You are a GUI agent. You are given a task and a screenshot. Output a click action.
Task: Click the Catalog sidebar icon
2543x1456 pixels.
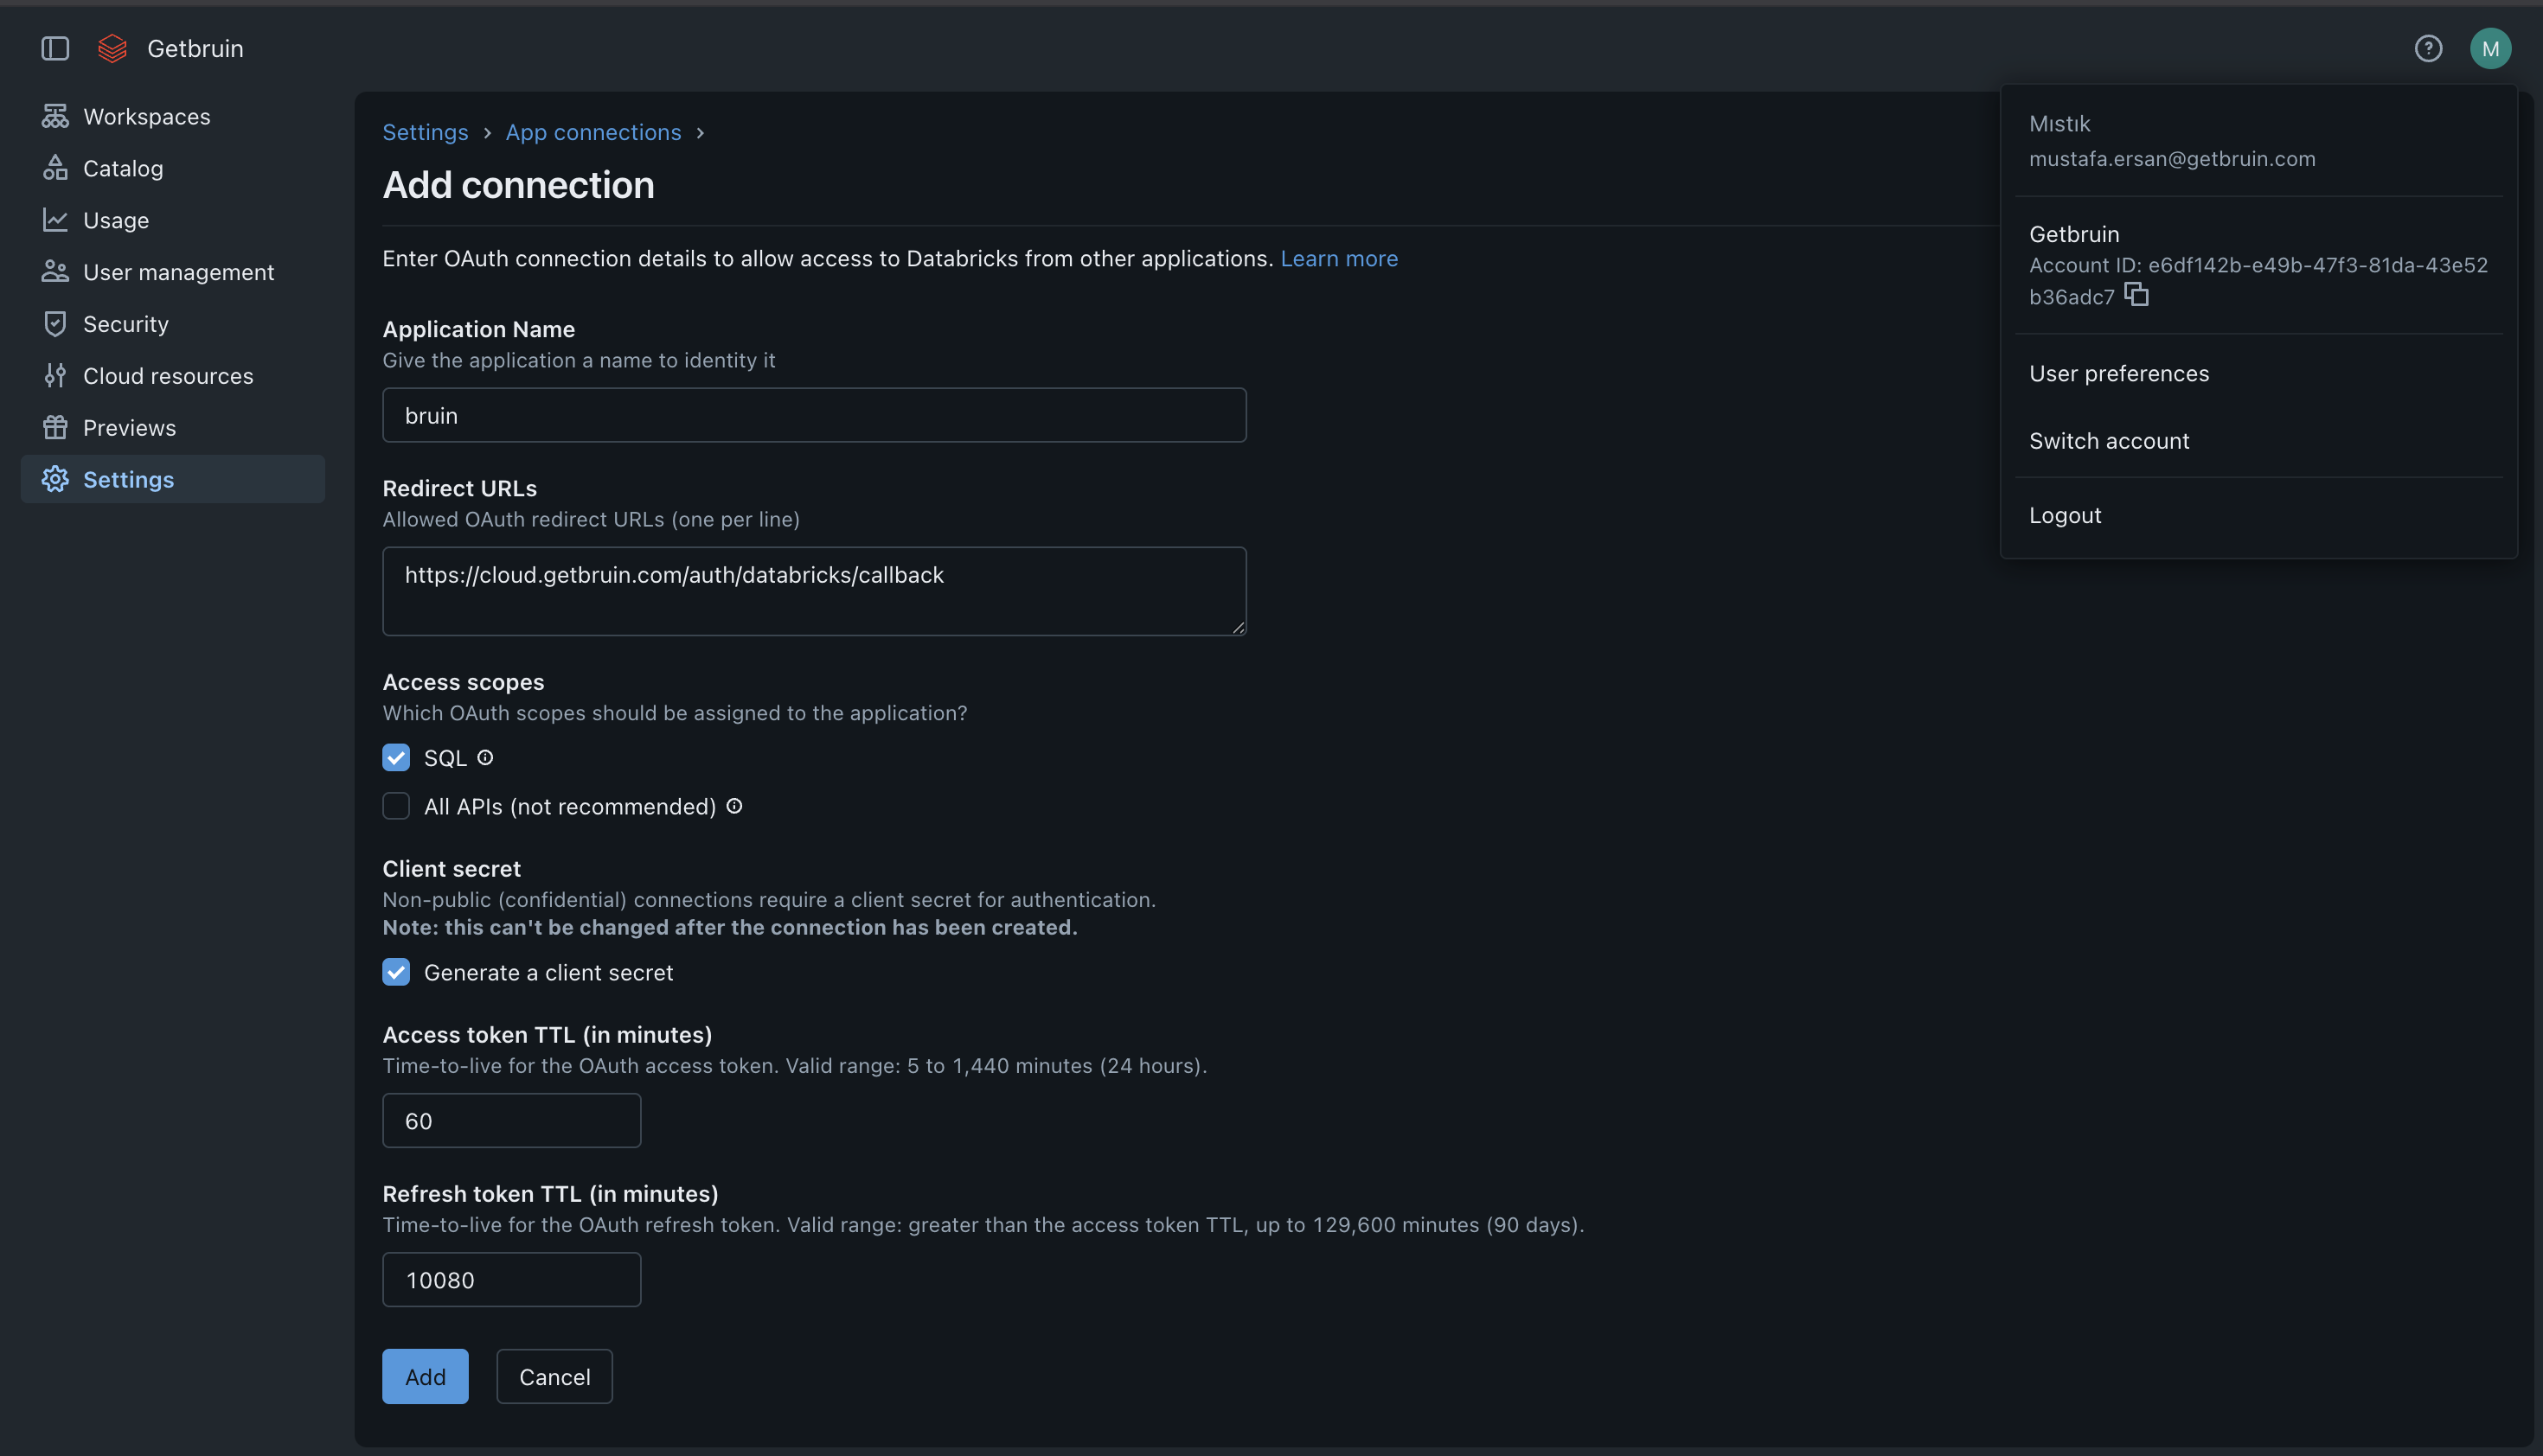coord(55,168)
